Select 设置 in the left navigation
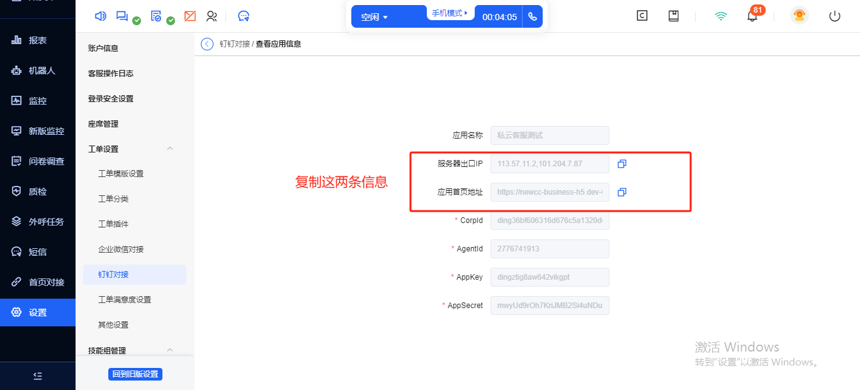The width and height of the screenshot is (860, 390). [38, 313]
